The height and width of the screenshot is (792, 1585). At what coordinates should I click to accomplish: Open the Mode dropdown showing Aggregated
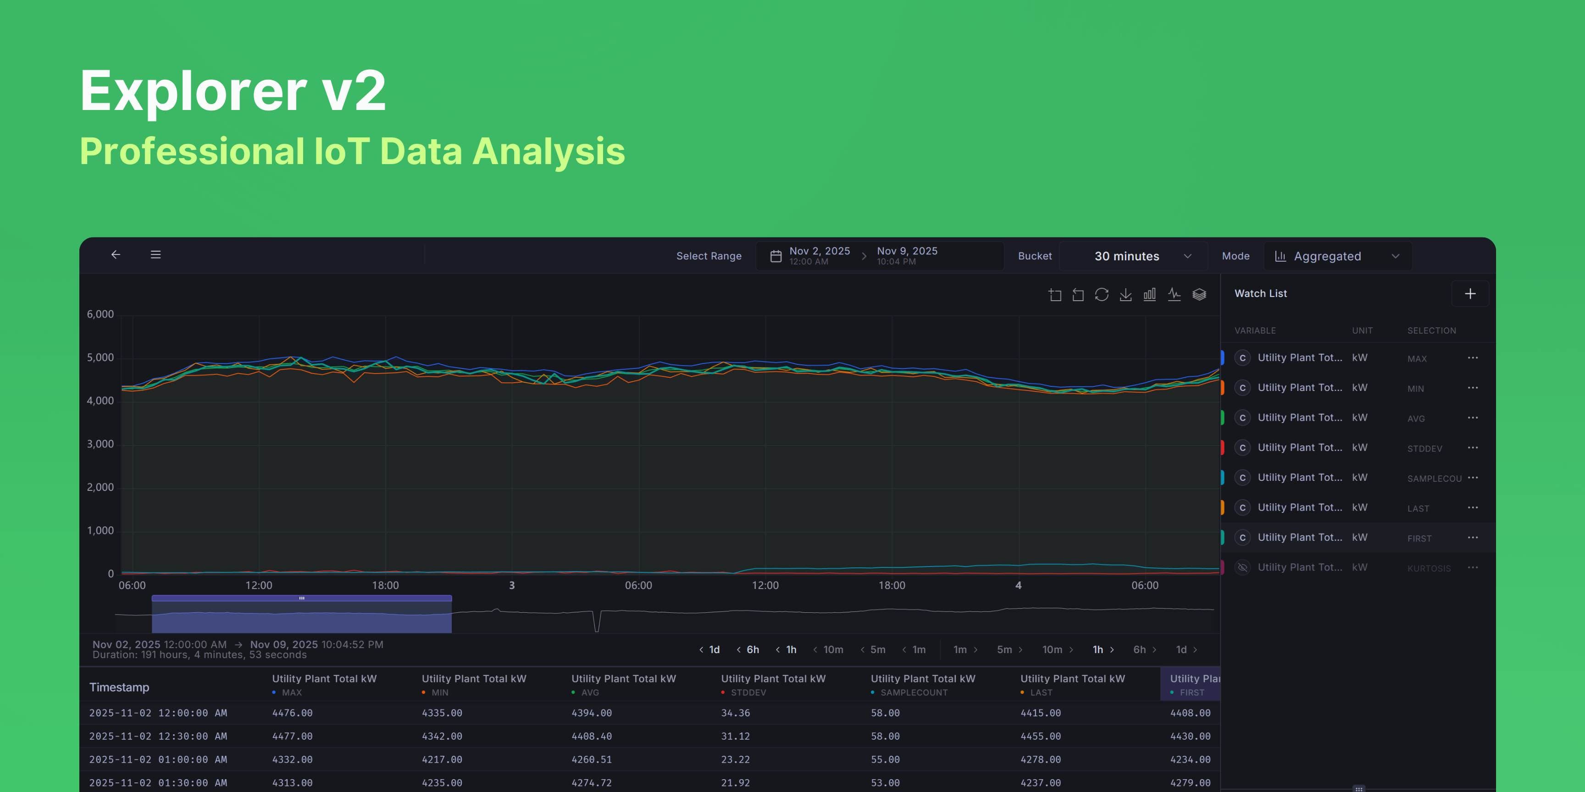point(1338,256)
